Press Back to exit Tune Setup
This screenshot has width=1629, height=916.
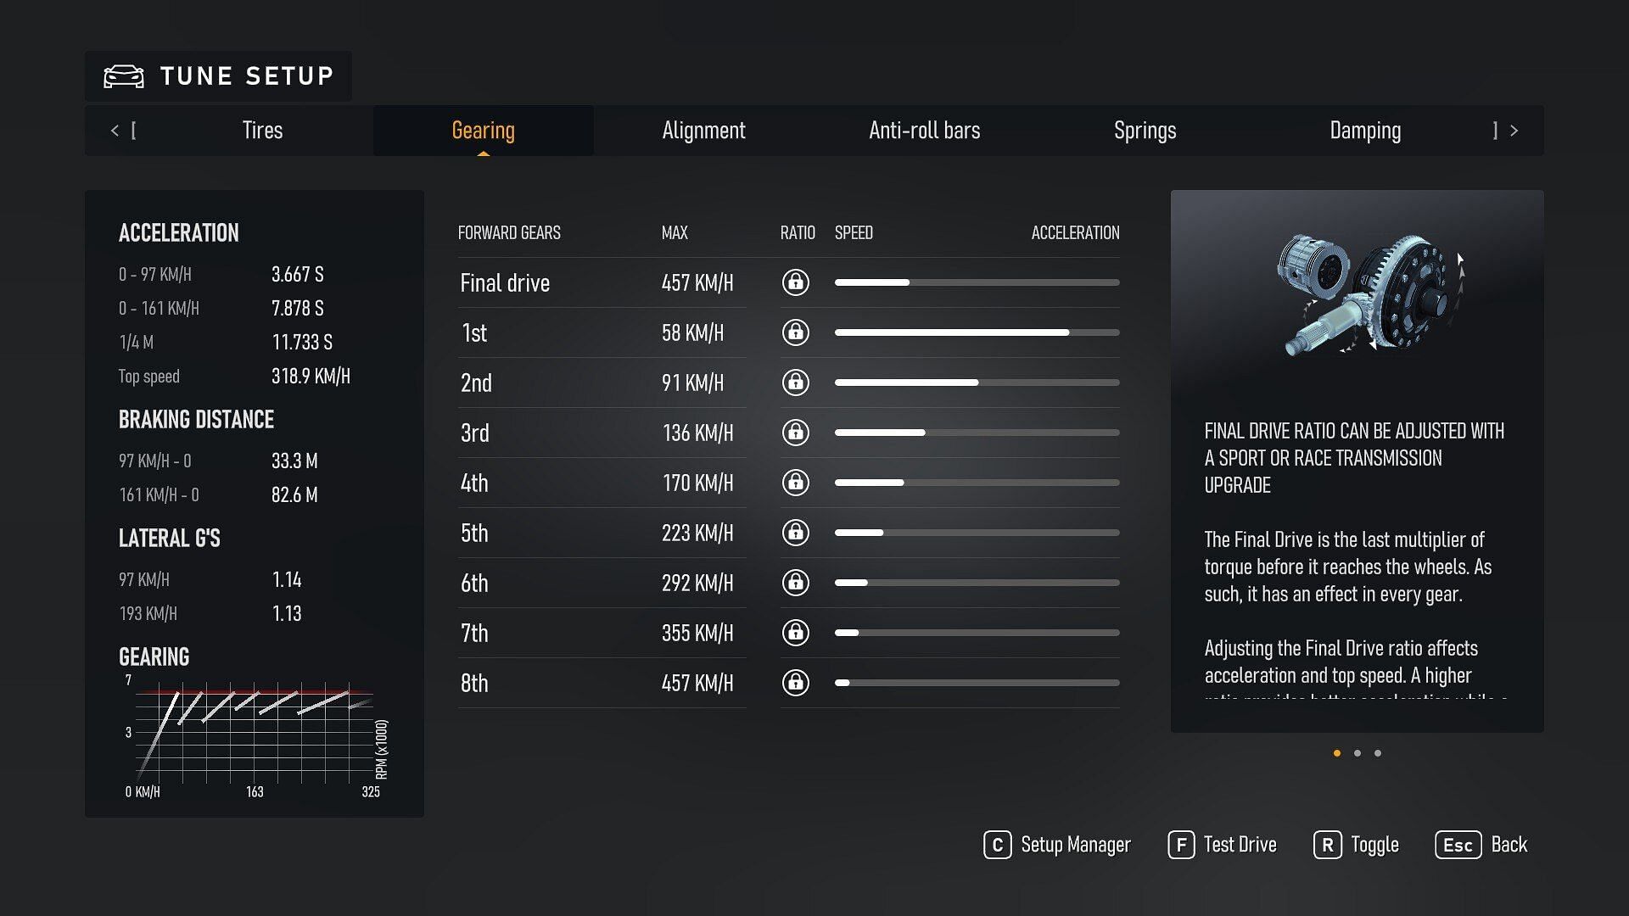(1509, 846)
